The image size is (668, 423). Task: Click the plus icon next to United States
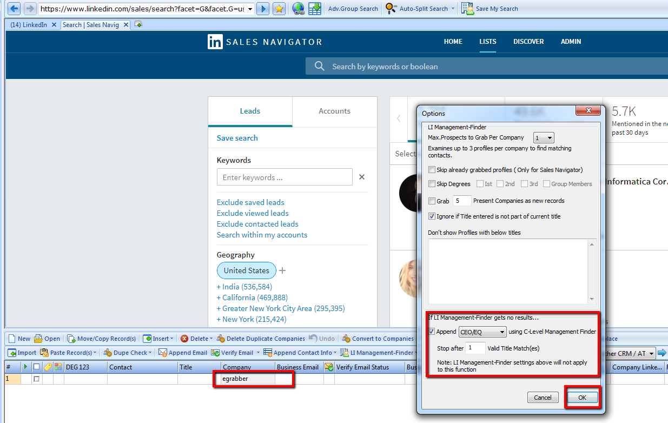click(282, 270)
